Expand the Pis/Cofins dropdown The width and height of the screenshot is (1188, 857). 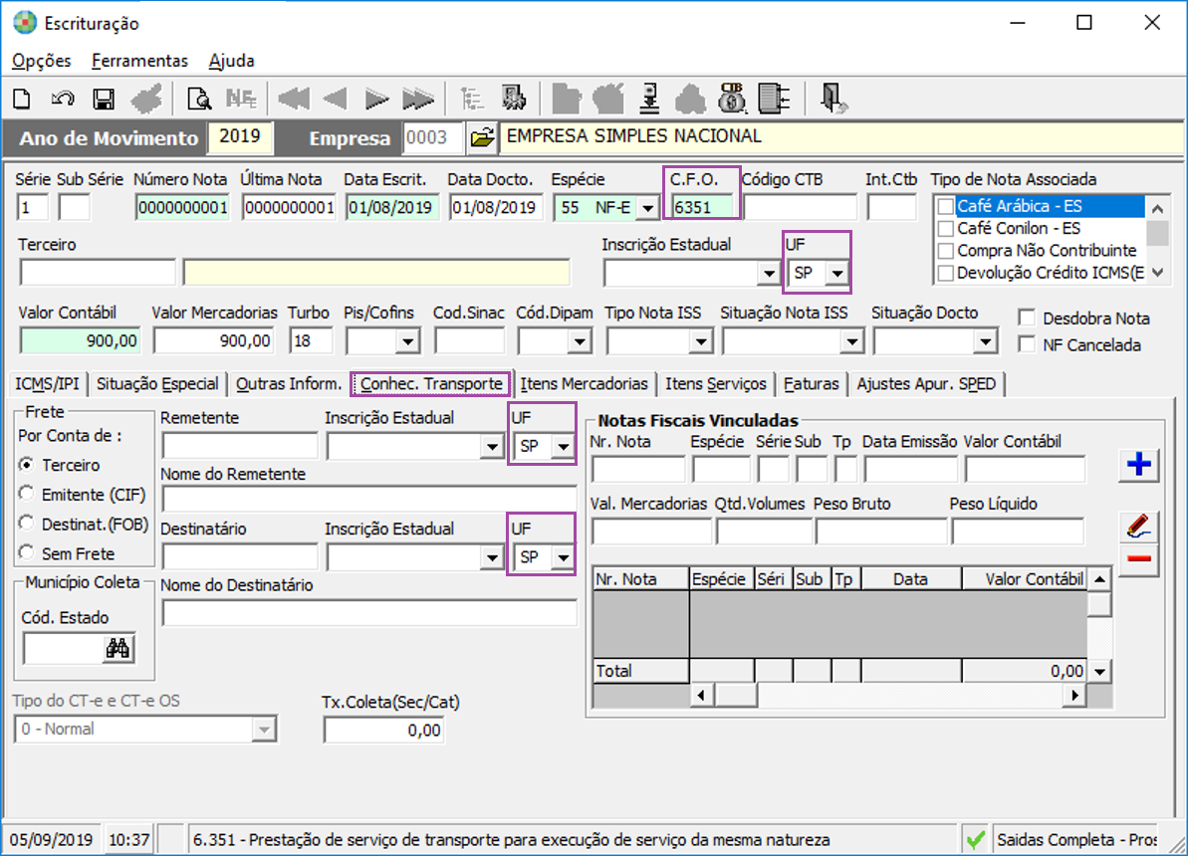407,341
